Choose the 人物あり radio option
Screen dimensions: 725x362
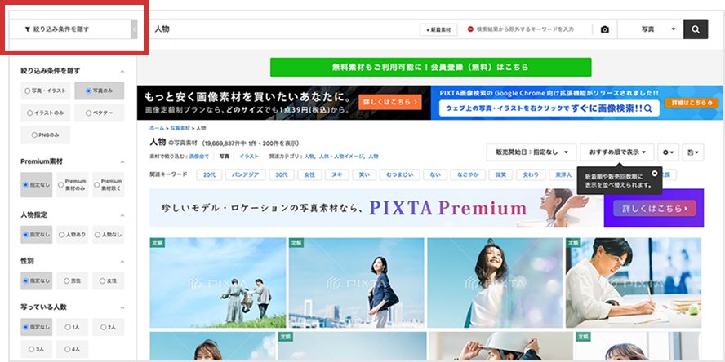coord(72,235)
